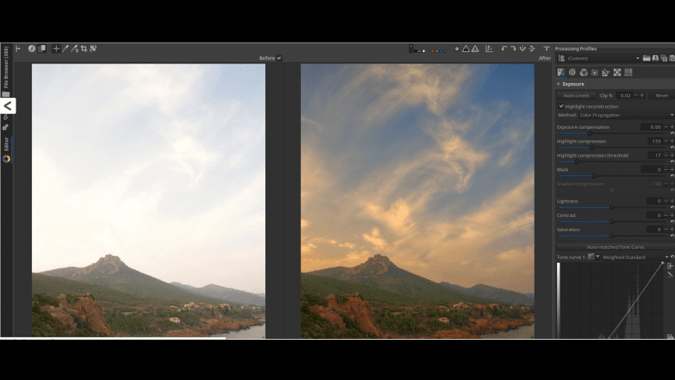Toggle the first clipping warning triangle

click(466, 49)
